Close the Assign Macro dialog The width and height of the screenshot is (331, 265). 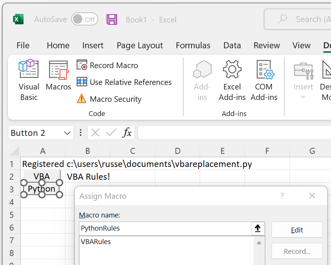(x=312, y=196)
